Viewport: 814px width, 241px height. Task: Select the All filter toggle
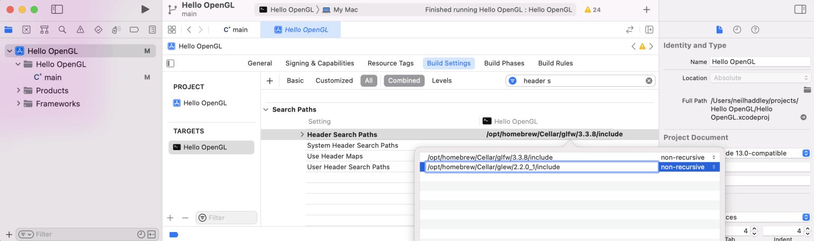[368, 80]
